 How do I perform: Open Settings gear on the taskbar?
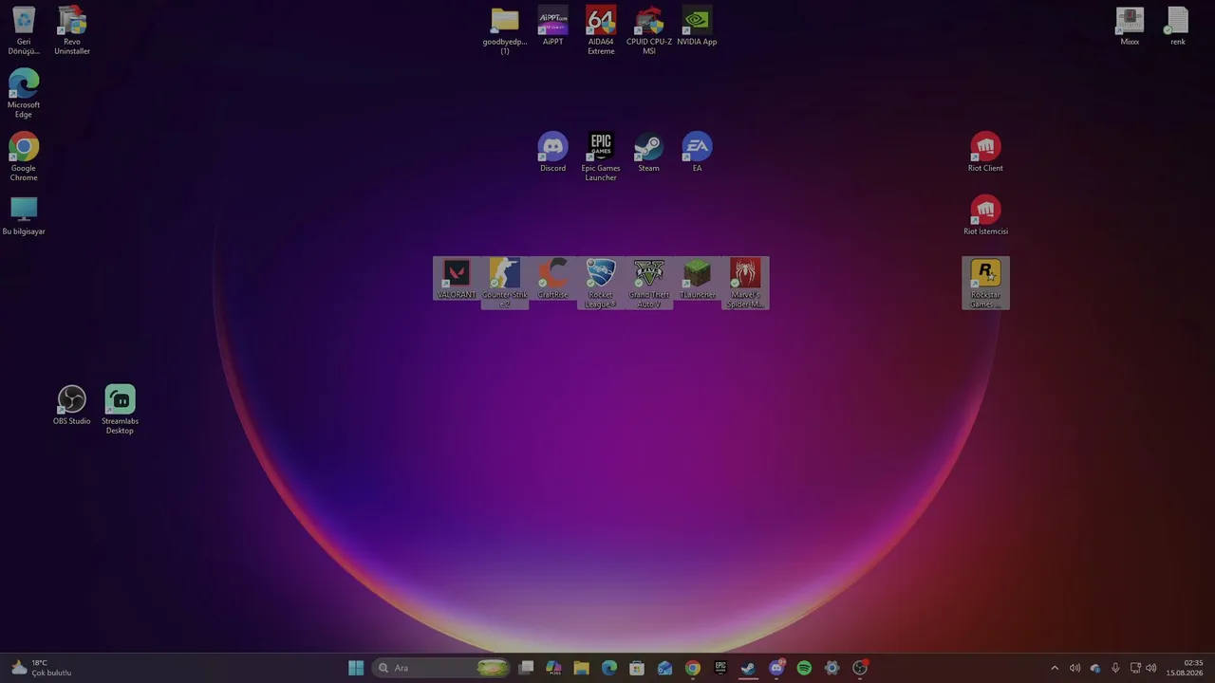click(x=832, y=668)
